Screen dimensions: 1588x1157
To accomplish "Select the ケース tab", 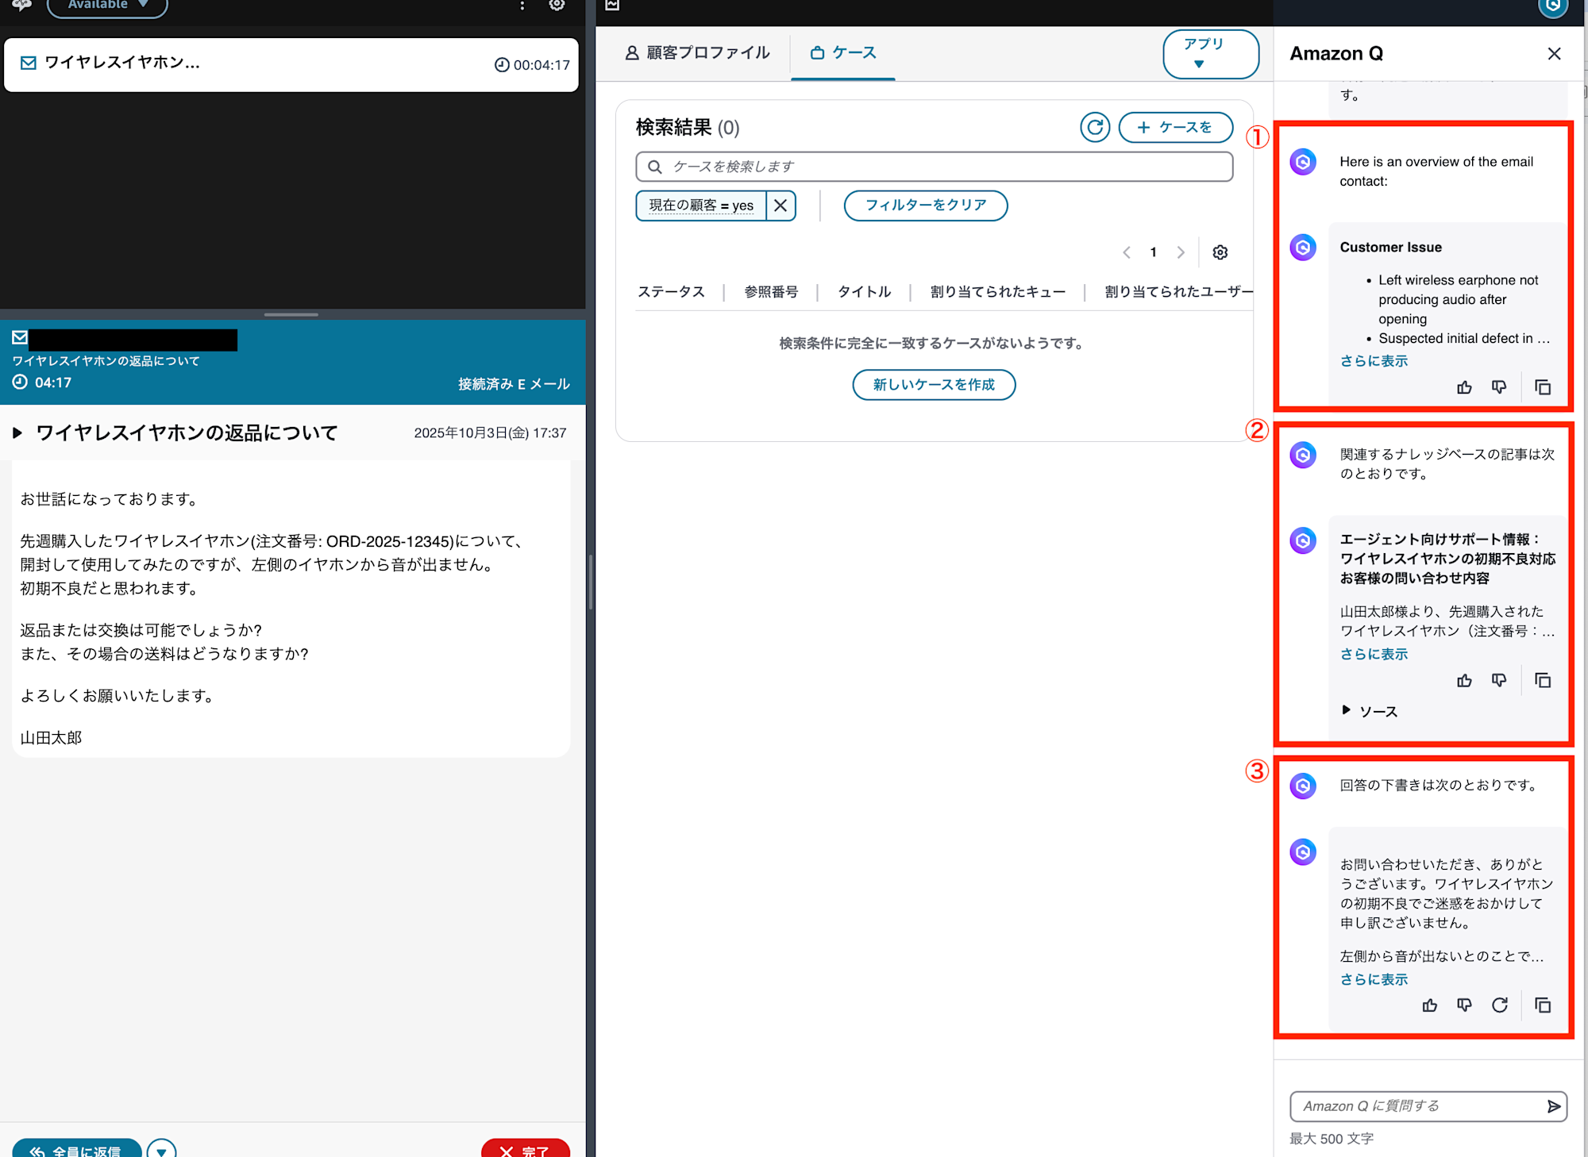I will [x=842, y=52].
